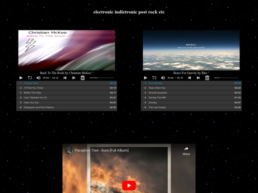Select track I'll Find You There
The image size is (258, 193).
click(x=66, y=88)
